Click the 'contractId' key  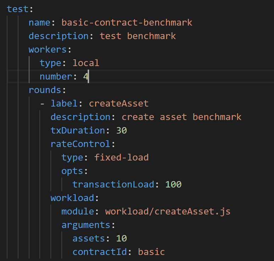(x=100, y=252)
